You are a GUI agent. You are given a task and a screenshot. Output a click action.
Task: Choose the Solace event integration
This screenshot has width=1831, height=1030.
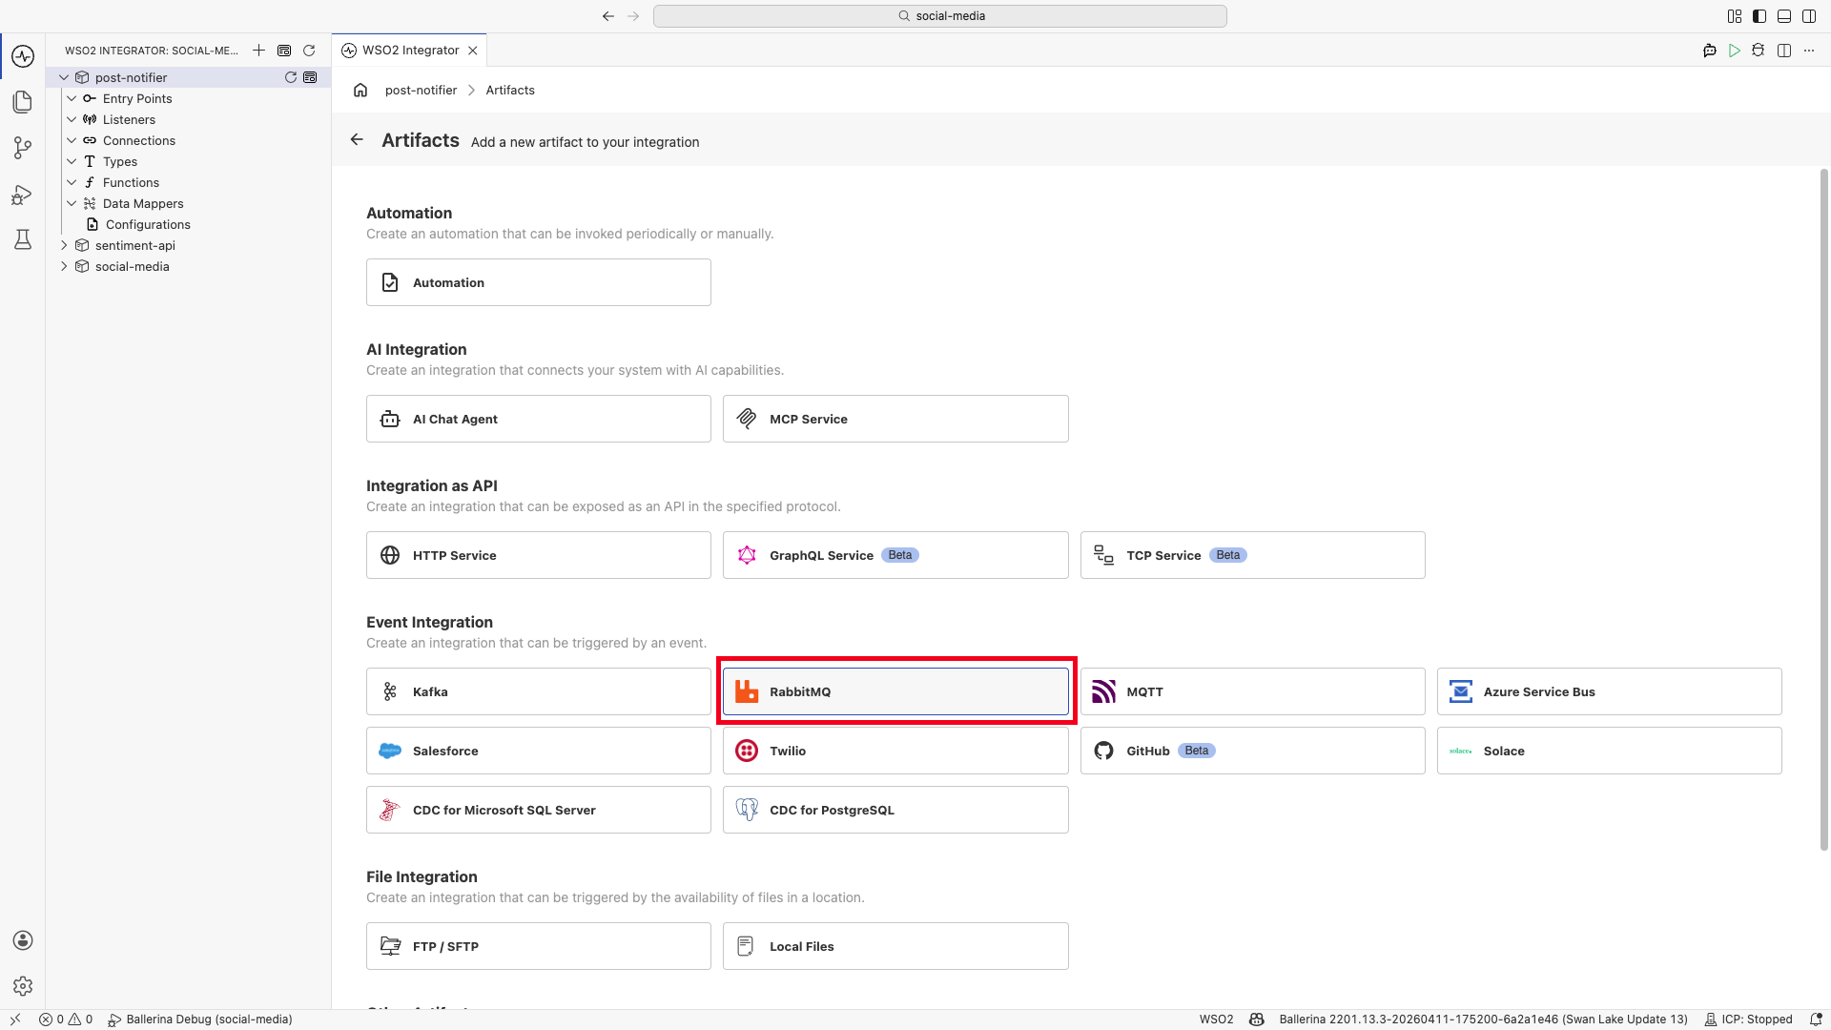1610,751
